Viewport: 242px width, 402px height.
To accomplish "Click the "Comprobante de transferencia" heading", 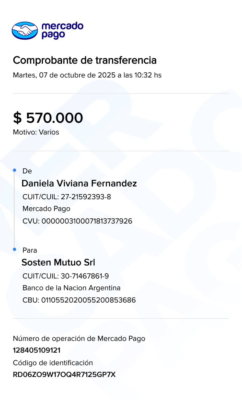I will point(85,60).
